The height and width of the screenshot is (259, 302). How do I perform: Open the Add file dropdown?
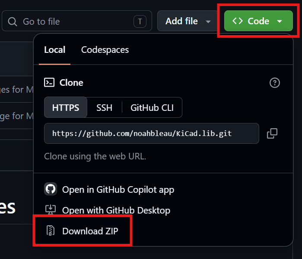[188, 21]
